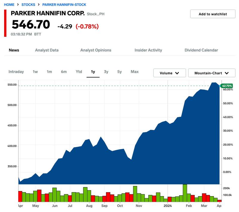Click the -0.78% change value
The height and width of the screenshot is (212, 239).
pyautogui.click(x=87, y=26)
